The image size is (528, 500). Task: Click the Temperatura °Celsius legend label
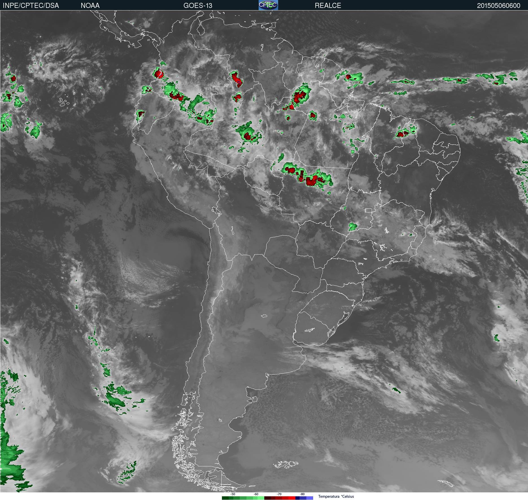336,496
